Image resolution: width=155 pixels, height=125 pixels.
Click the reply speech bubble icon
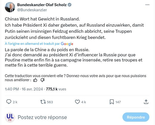pyautogui.click(x=9, y=102)
